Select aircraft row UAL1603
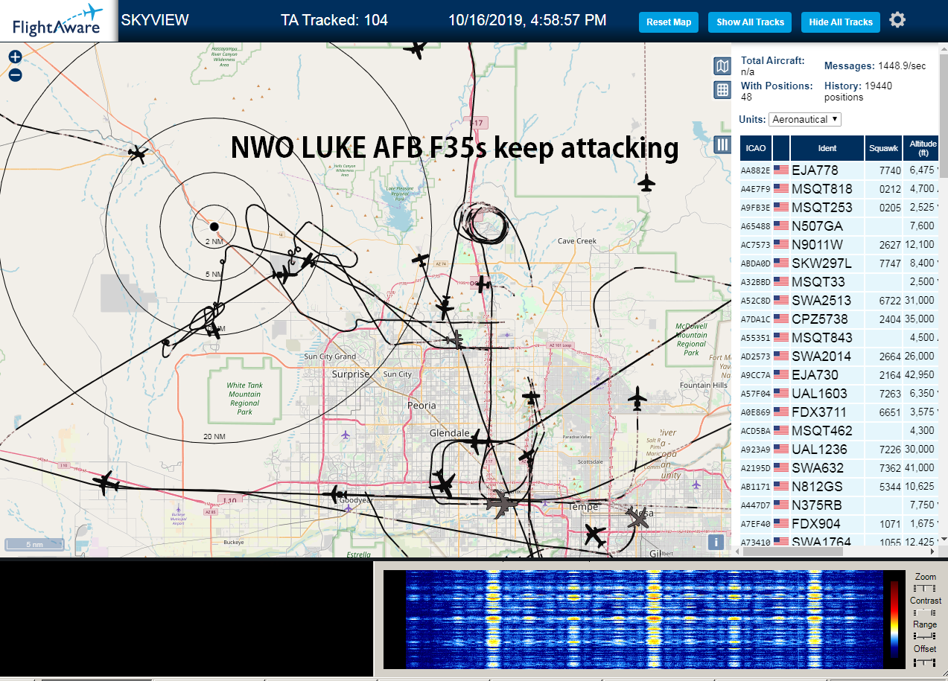This screenshot has width=948, height=681. point(839,394)
